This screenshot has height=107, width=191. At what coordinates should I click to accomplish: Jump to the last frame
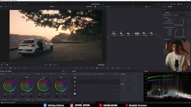(55, 65)
